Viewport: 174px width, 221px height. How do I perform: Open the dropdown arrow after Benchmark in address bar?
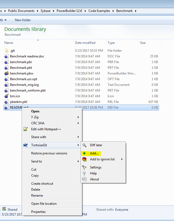click(x=136, y=11)
